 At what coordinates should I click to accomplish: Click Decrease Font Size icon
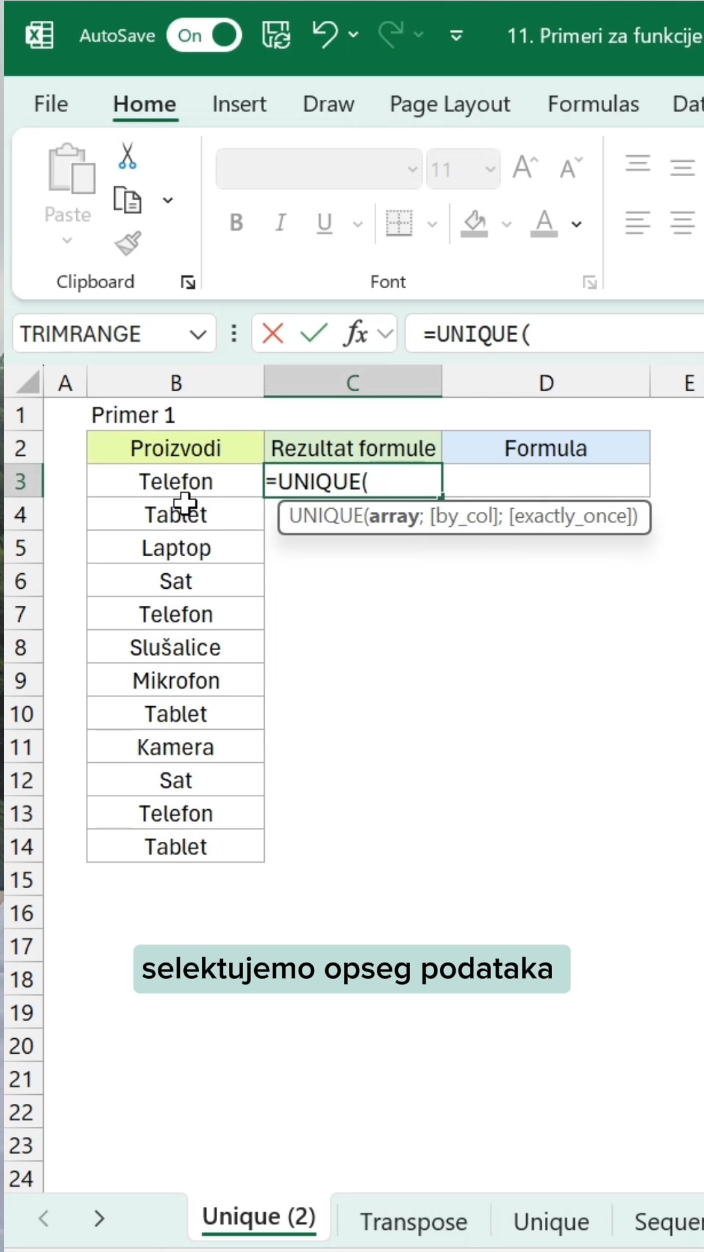tap(571, 168)
